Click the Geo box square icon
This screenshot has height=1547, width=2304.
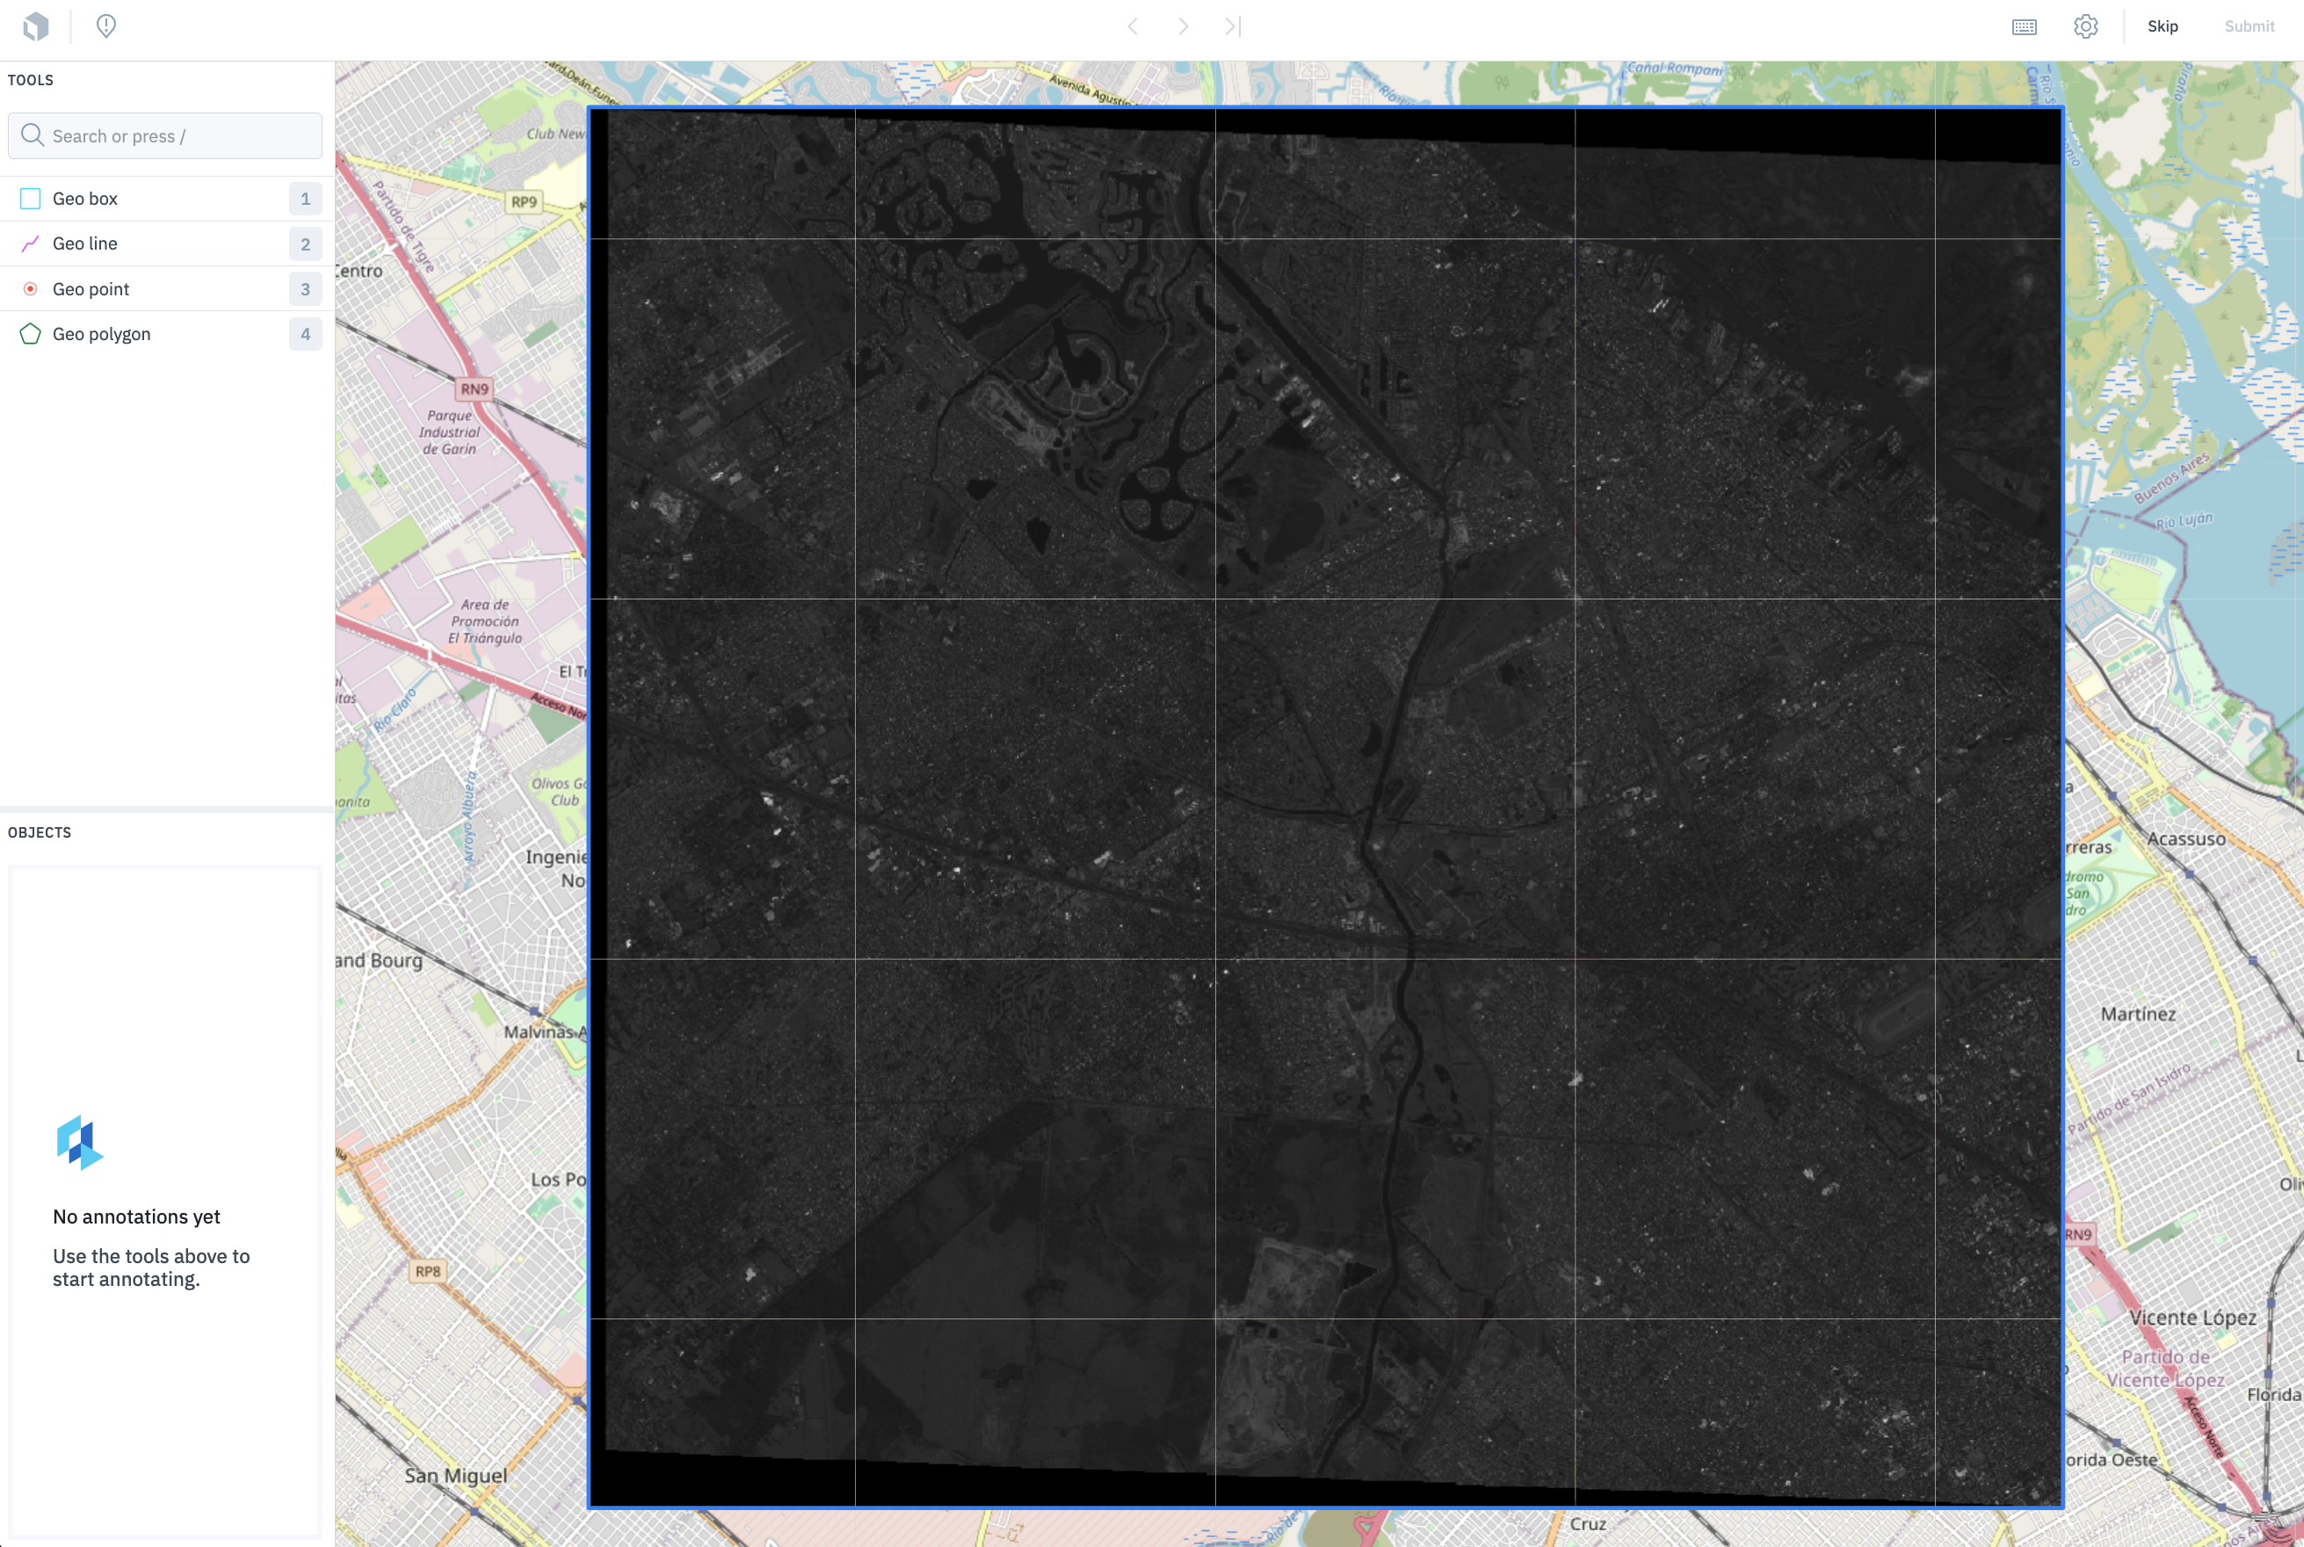(x=31, y=199)
